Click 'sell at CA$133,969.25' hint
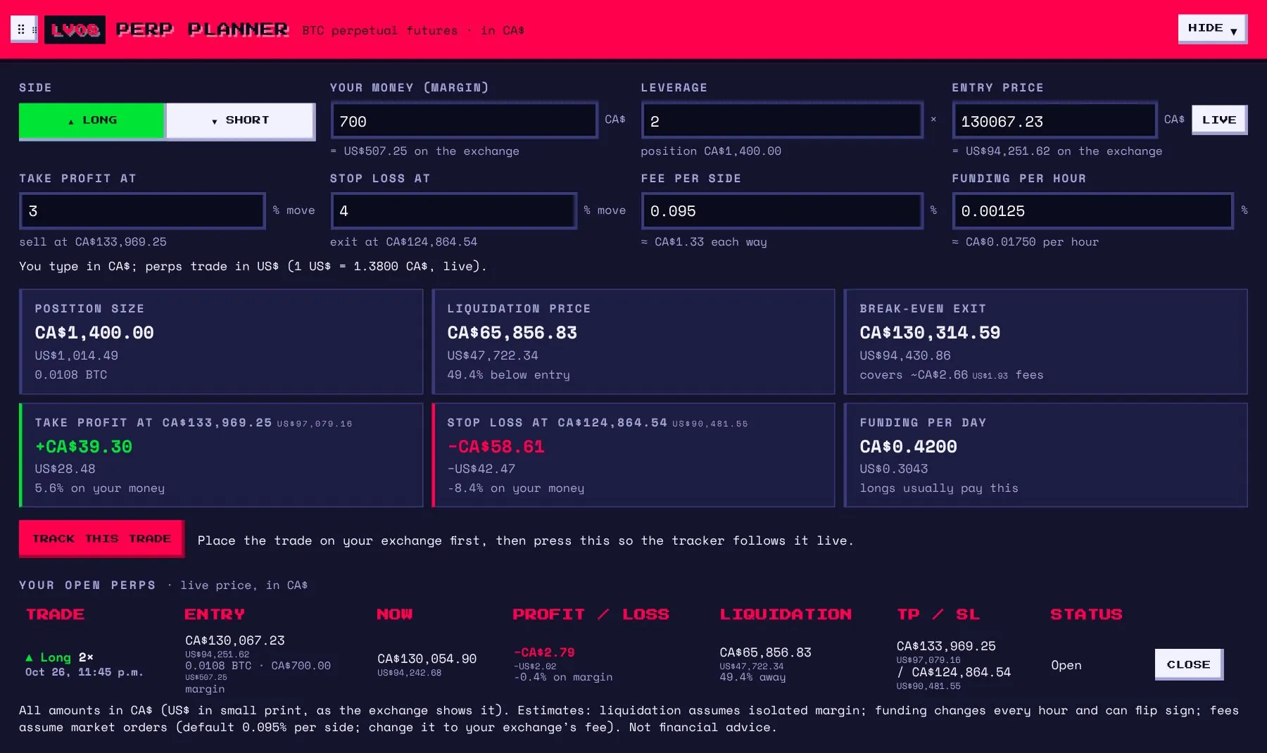The width and height of the screenshot is (1267, 753). [x=93, y=241]
